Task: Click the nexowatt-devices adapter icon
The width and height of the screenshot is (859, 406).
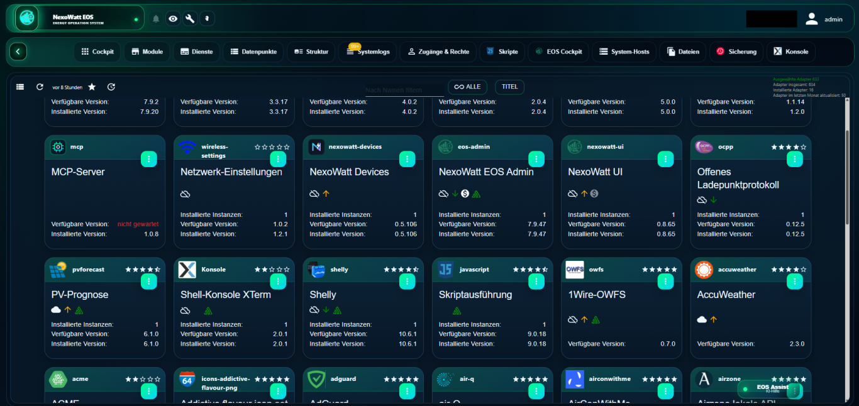Action: coord(317,147)
